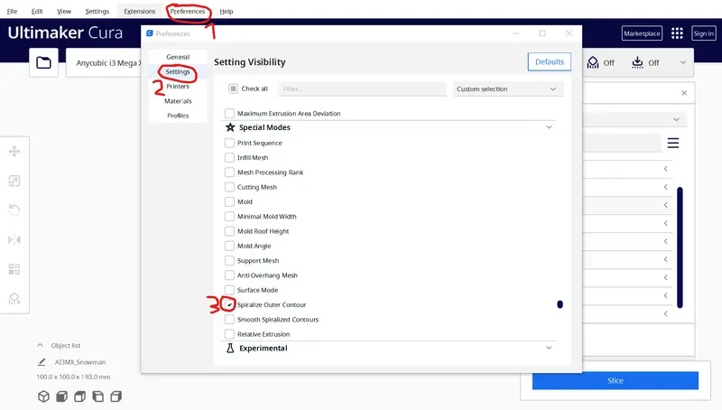Check the Cutting Mesh checkbox

[229, 187]
